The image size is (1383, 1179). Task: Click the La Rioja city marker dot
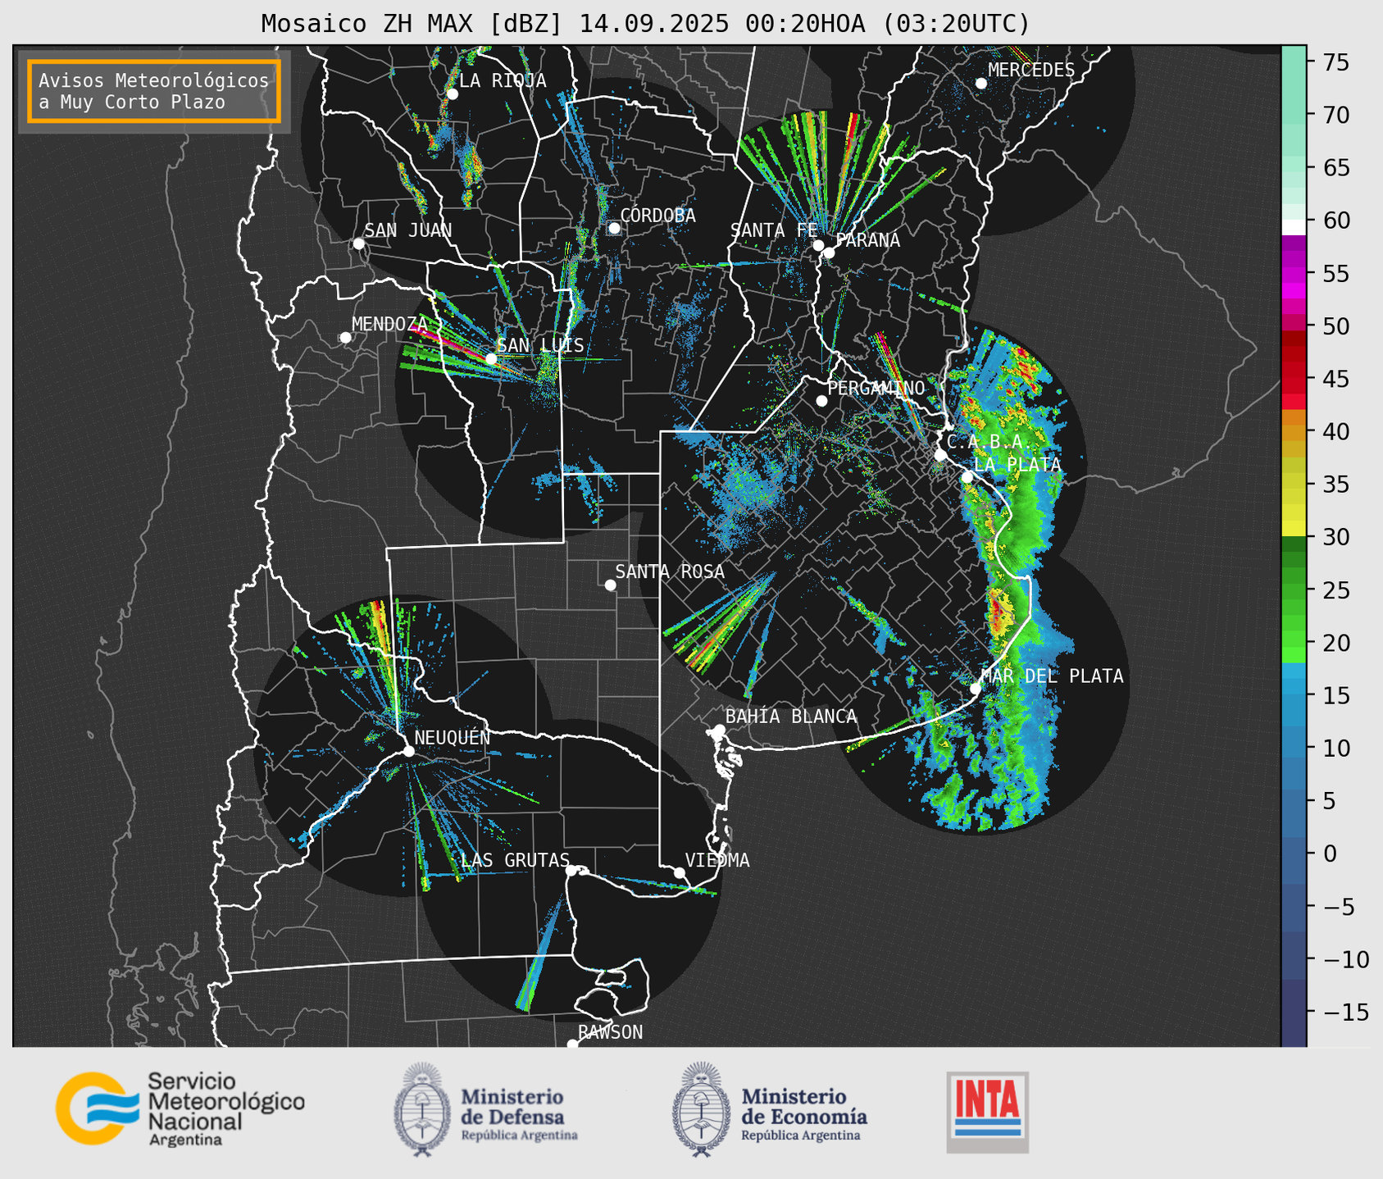[453, 94]
